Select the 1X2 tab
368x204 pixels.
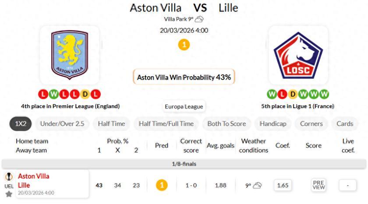pos(21,124)
